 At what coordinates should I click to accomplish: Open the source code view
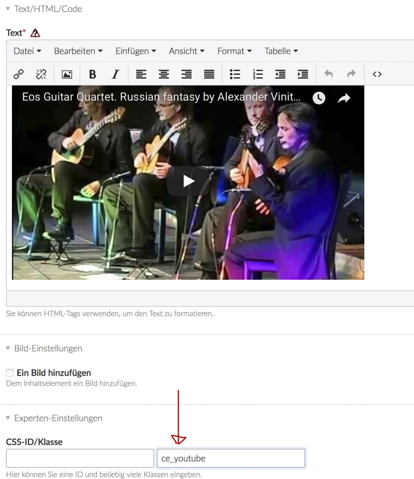point(377,74)
